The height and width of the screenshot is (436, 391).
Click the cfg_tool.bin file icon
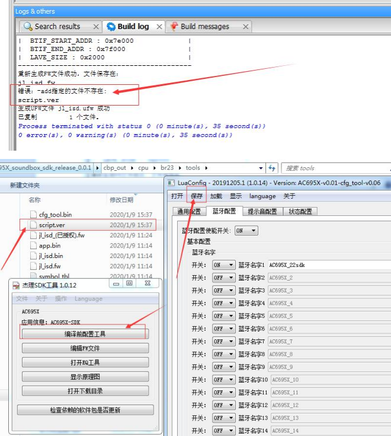coord(33,214)
